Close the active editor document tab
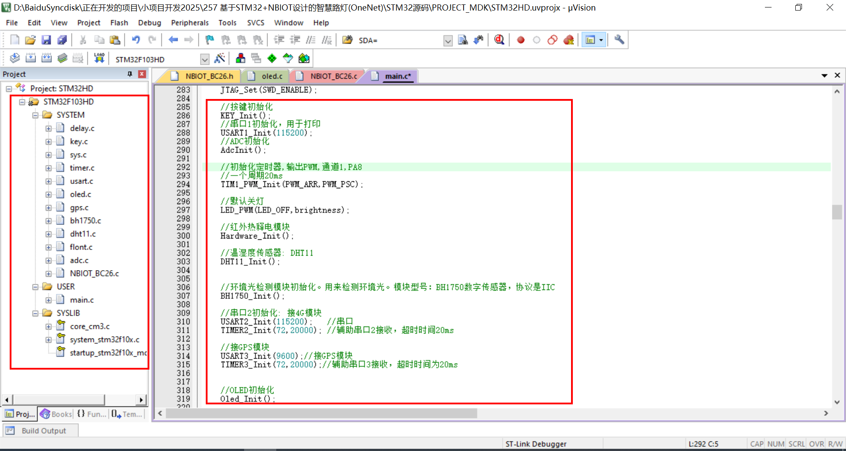 (837, 76)
